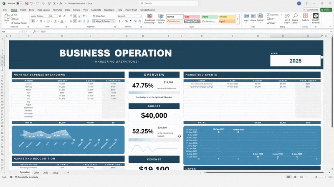Click the Share button
The width and height of the screenshot is (334, 187).
click(326, 10)
